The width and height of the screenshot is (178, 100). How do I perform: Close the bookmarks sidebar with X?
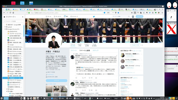(23, 17)
